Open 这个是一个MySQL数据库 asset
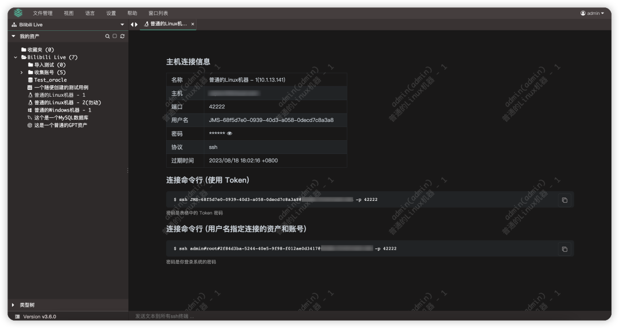This screenshot has width=619, height=328. click(61, 117)
